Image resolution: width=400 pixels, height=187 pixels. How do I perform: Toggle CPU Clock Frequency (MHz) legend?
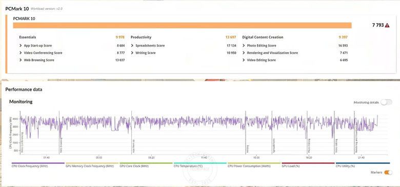(38, 165)
